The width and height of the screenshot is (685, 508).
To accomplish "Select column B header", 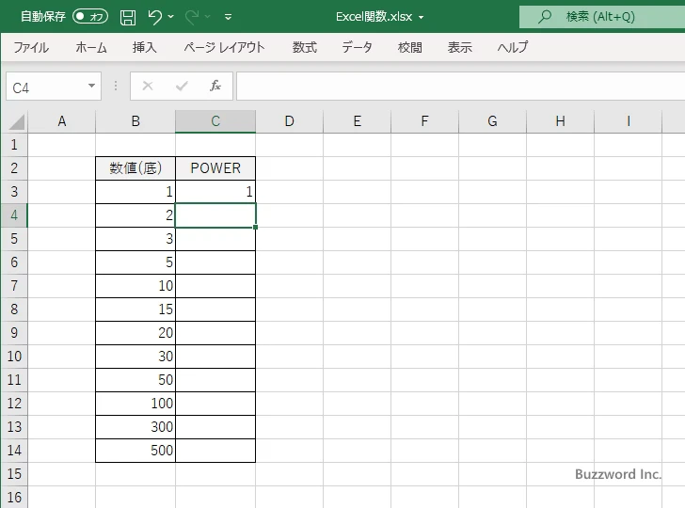I will [135, 121].
